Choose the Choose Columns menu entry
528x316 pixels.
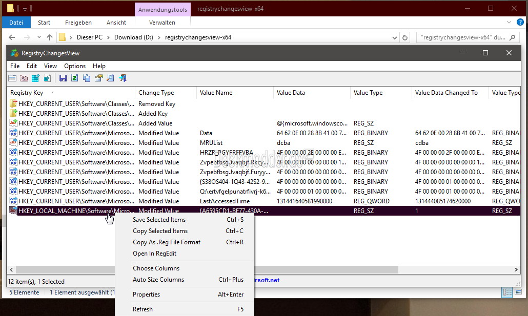(185, 268)
